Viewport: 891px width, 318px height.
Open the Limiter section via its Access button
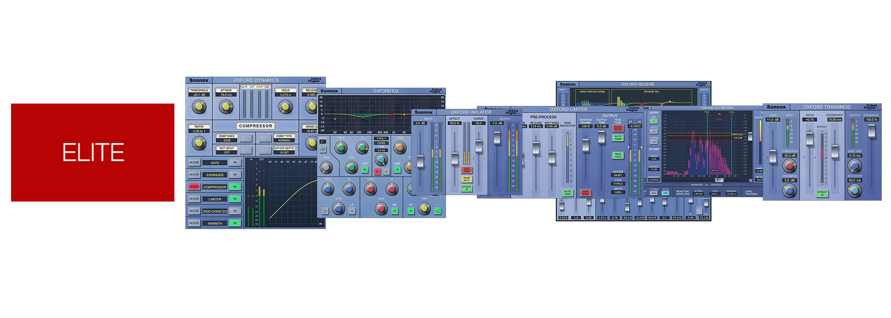[x=194, y=199]
